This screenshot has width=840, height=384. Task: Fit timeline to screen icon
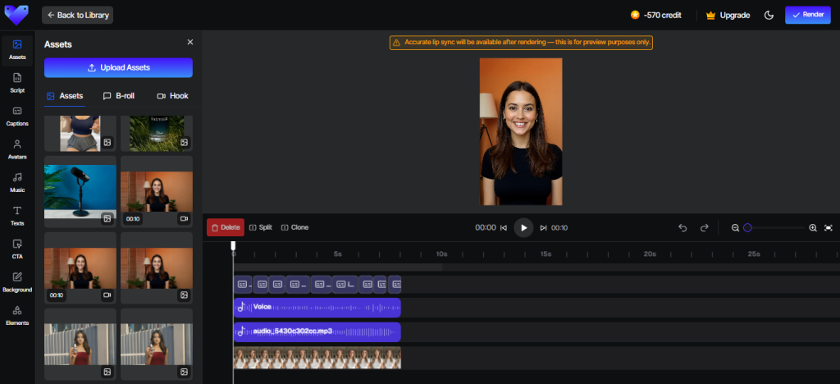pyautogui.click(x=829, y=227)
